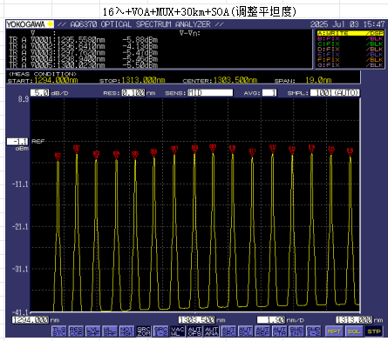Click the SPAN 19.0nm value
Screen dimensions: 388x341
point(318,80)
